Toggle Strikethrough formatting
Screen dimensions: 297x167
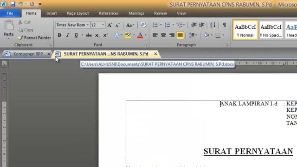[89, 35]
